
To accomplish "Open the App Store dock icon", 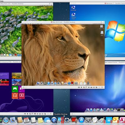I will tap(81, 120).
